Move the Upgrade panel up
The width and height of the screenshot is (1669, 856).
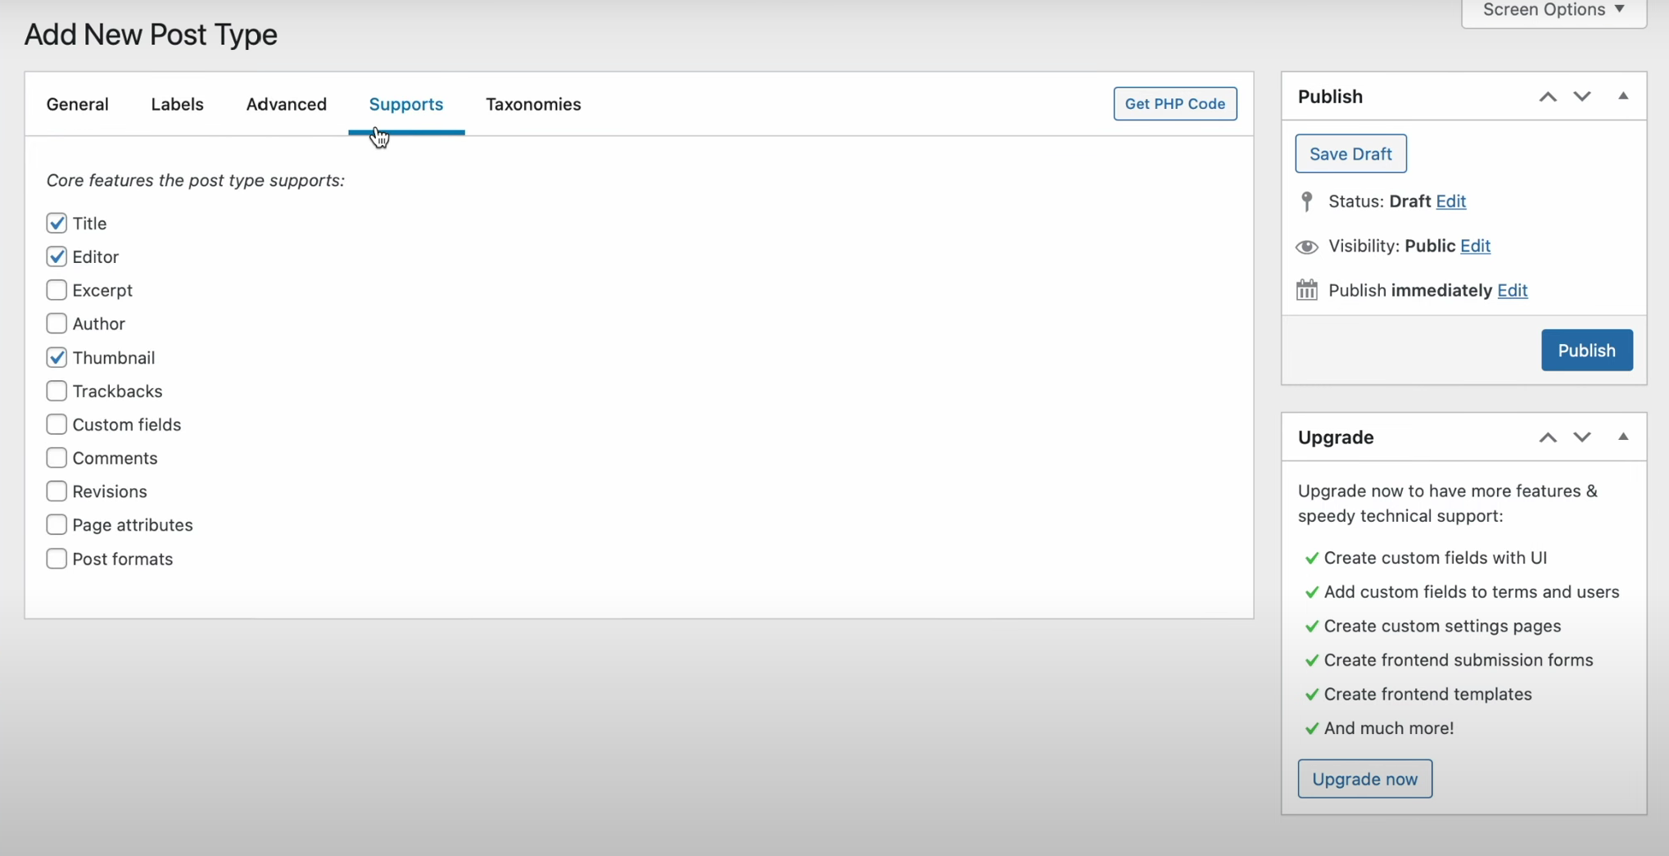[1548, 437]
